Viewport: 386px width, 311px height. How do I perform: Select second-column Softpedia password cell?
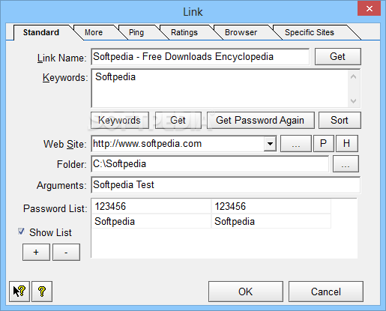pyautogui.click(x=271, y=221)
